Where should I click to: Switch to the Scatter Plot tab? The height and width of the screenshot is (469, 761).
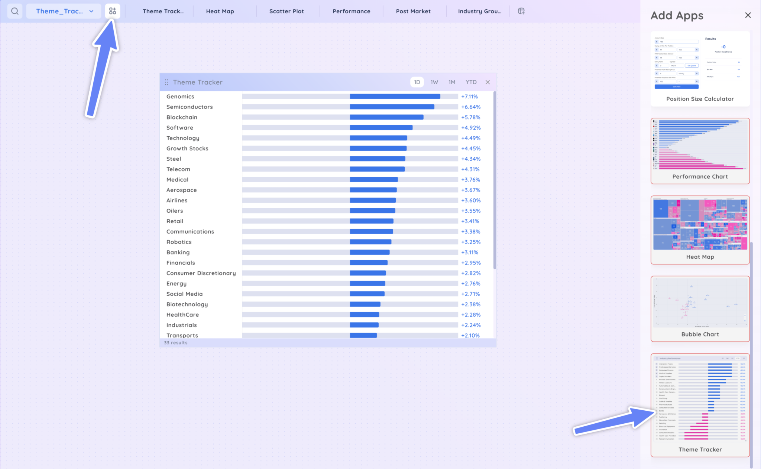click(286, 11)
